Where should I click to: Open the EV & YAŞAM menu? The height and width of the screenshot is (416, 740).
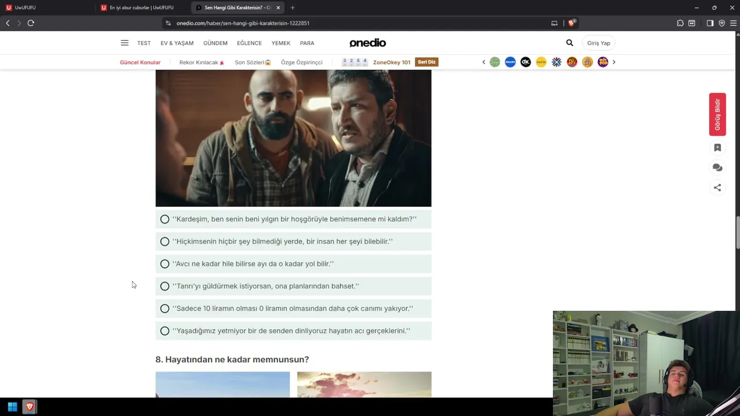coord(177,43)
